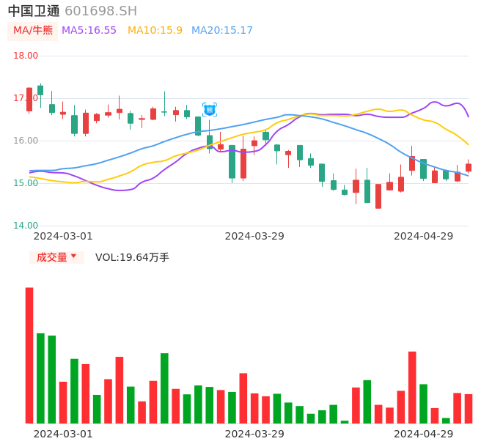Click the 2024-04-29 date label under volume chart
The image size is (503, 444).
point(424,434)
